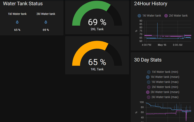Click the 2kl Water tank droplet icon

click(46, 22)
